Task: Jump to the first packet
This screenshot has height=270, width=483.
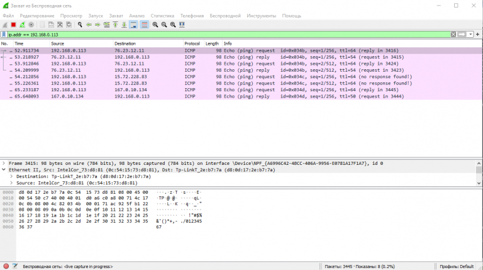Action: coord(116,25)
